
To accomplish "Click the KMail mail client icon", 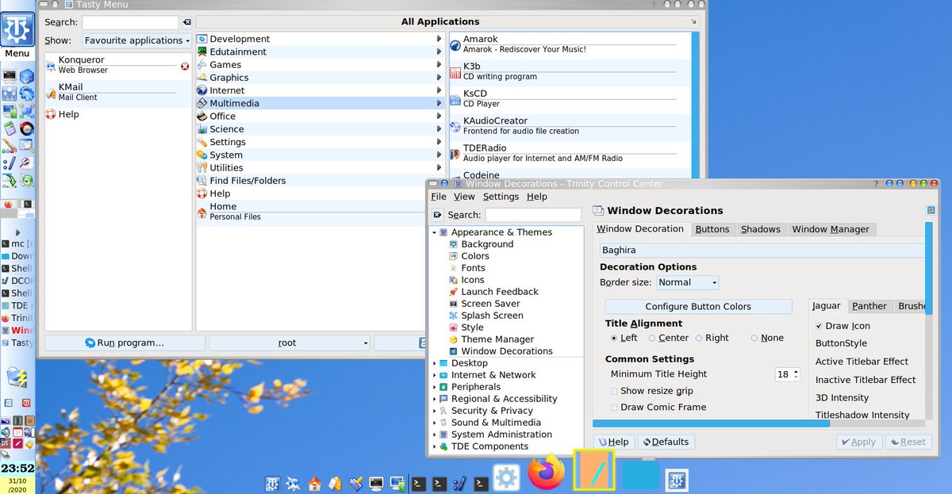I will tap(52, 93).
